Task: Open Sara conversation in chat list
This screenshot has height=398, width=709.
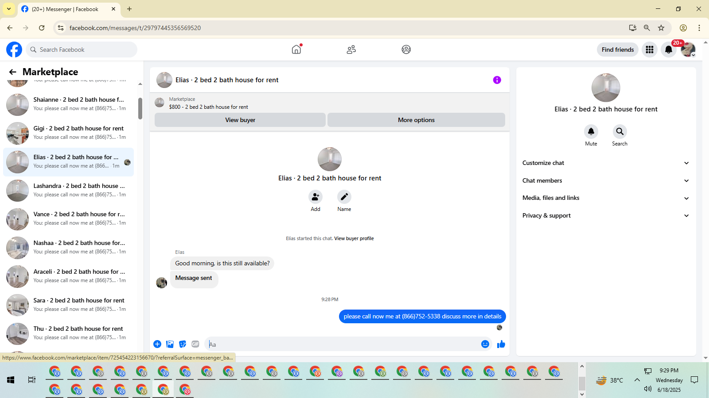Action: coord(69,305)
